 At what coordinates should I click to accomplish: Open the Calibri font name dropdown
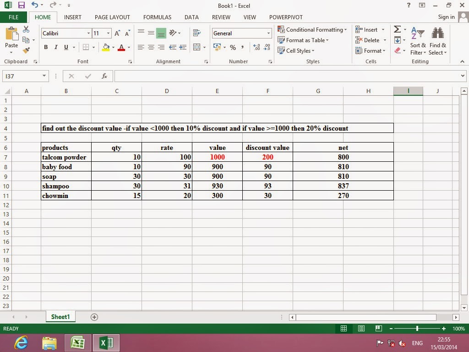coord(88,33)
